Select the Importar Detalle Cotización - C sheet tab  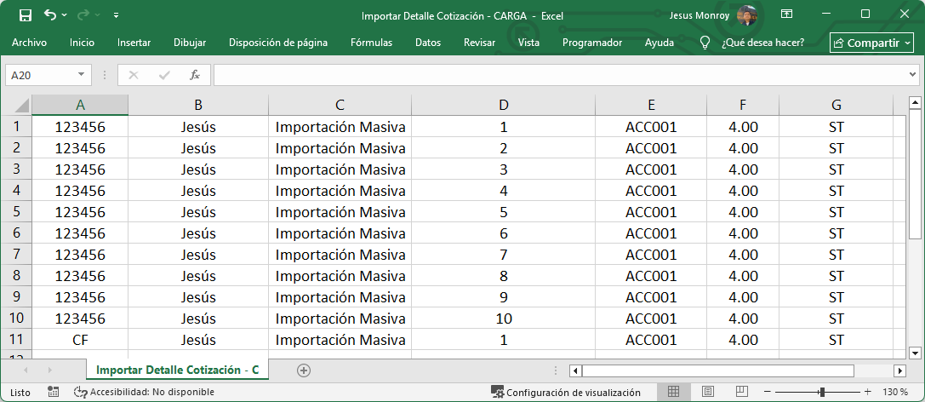tap(178, 370)
